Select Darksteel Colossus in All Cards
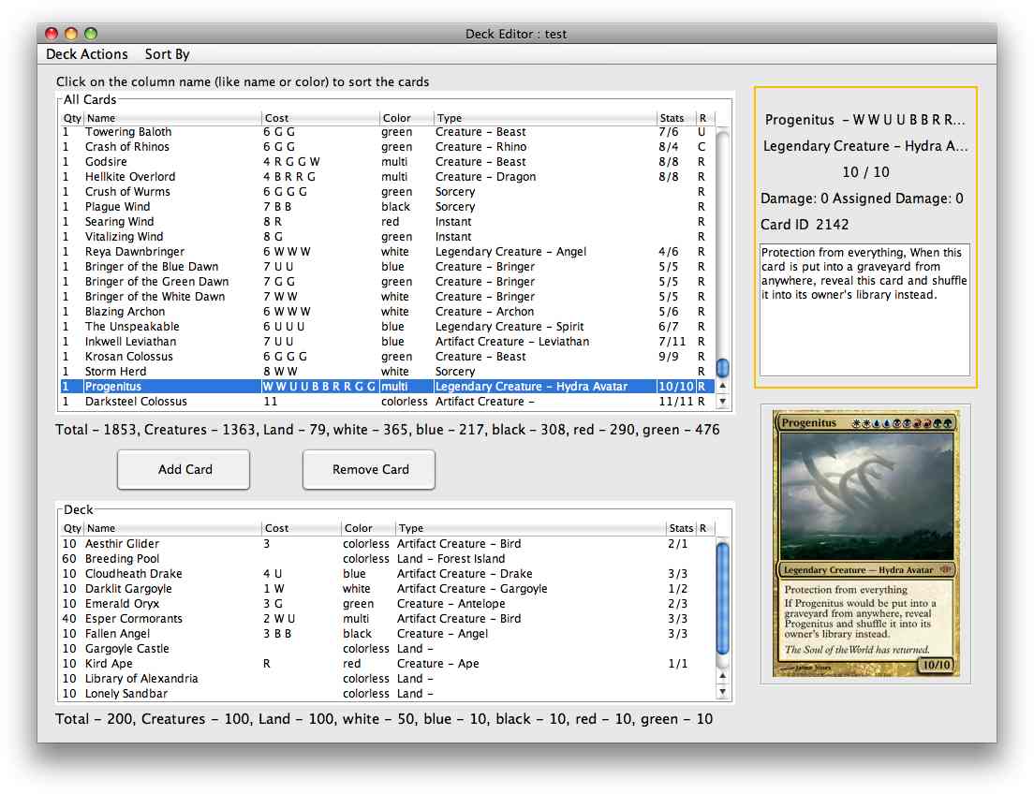The height and width of the screenshot is (794, 1034). (136, 402)
